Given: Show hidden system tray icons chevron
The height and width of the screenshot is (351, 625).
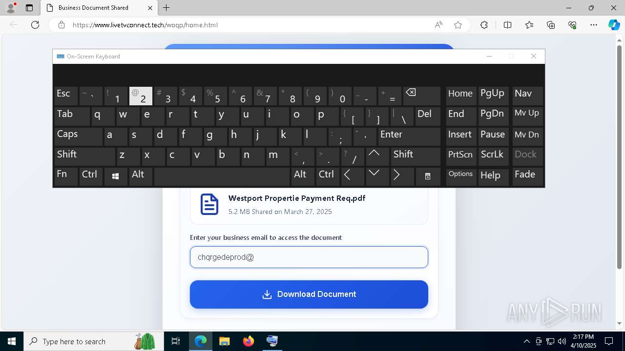Looking at the screenshot, I should click(x=526, y=341).
